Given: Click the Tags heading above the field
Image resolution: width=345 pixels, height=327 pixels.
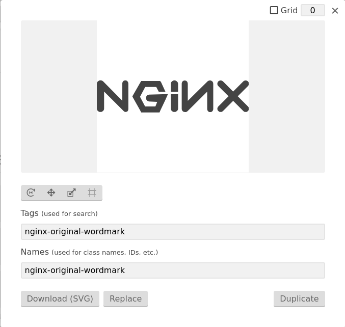Looking at the screenshot, I should tap(30, 213).
